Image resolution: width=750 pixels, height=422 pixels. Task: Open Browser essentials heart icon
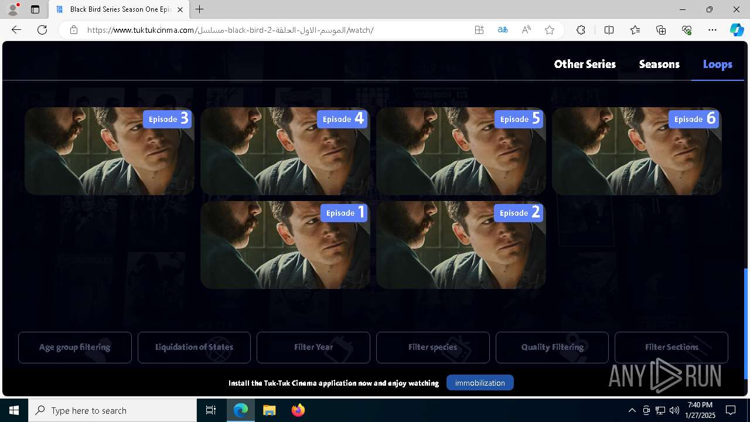[687, 30]
